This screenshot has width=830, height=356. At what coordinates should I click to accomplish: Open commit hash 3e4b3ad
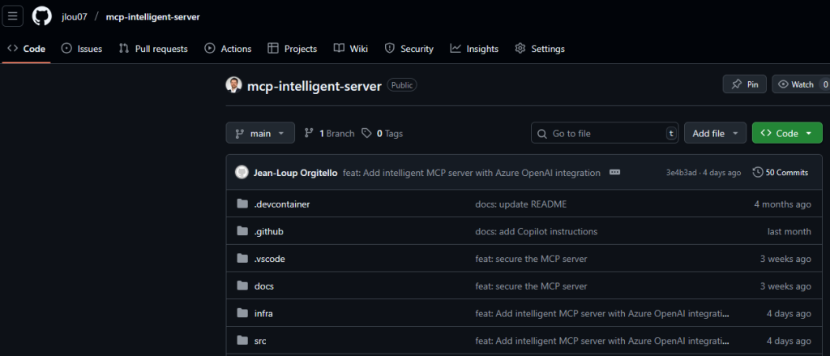click(681, 173)
